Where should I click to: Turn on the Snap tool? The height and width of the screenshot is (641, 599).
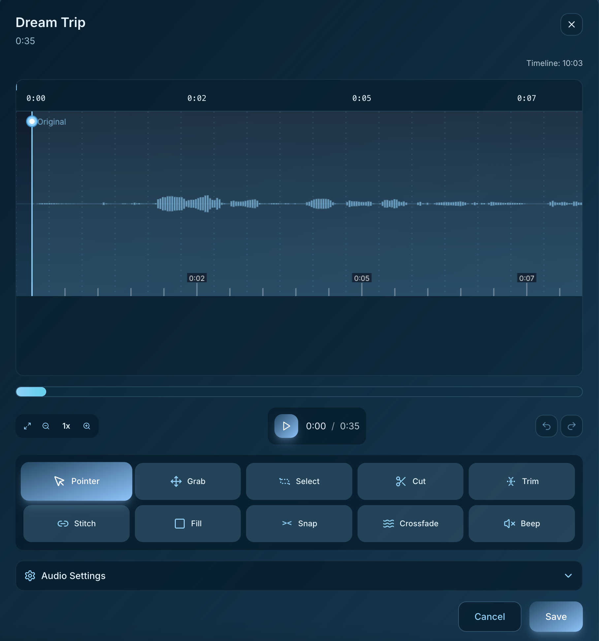[299, 523]
